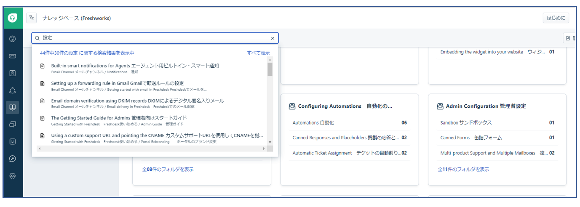Viewport: 580px width, 207px height.
Task: Toggle the folder tree icon beside ナレッジベース
Action: [32, 18]
